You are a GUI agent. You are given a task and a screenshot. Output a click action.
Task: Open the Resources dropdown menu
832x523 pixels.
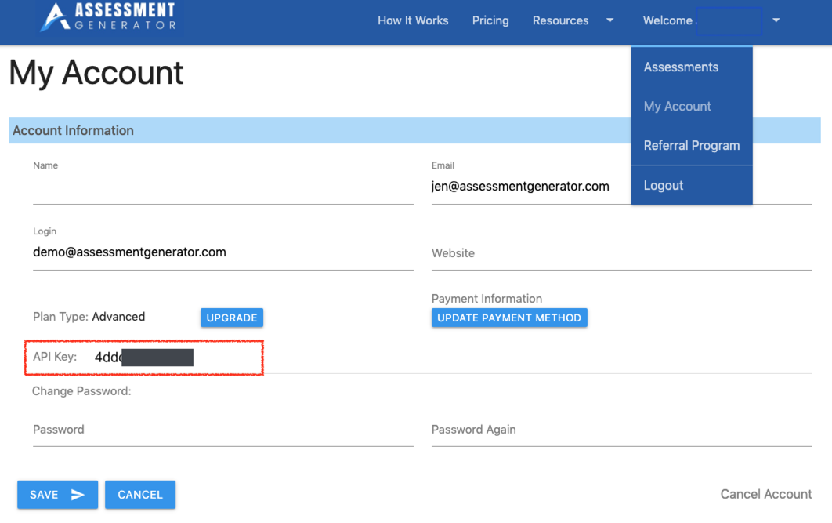[x=561, y=20]
